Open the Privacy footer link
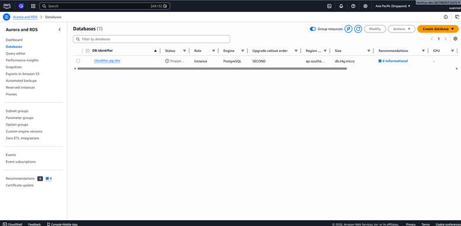 coord(411,224)
